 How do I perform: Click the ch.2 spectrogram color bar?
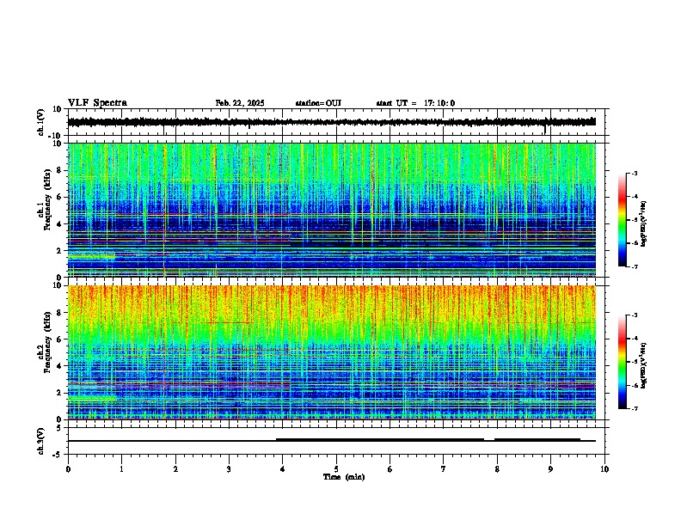tap(623, 362)
